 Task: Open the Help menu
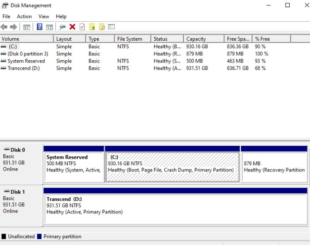point(61,16)
